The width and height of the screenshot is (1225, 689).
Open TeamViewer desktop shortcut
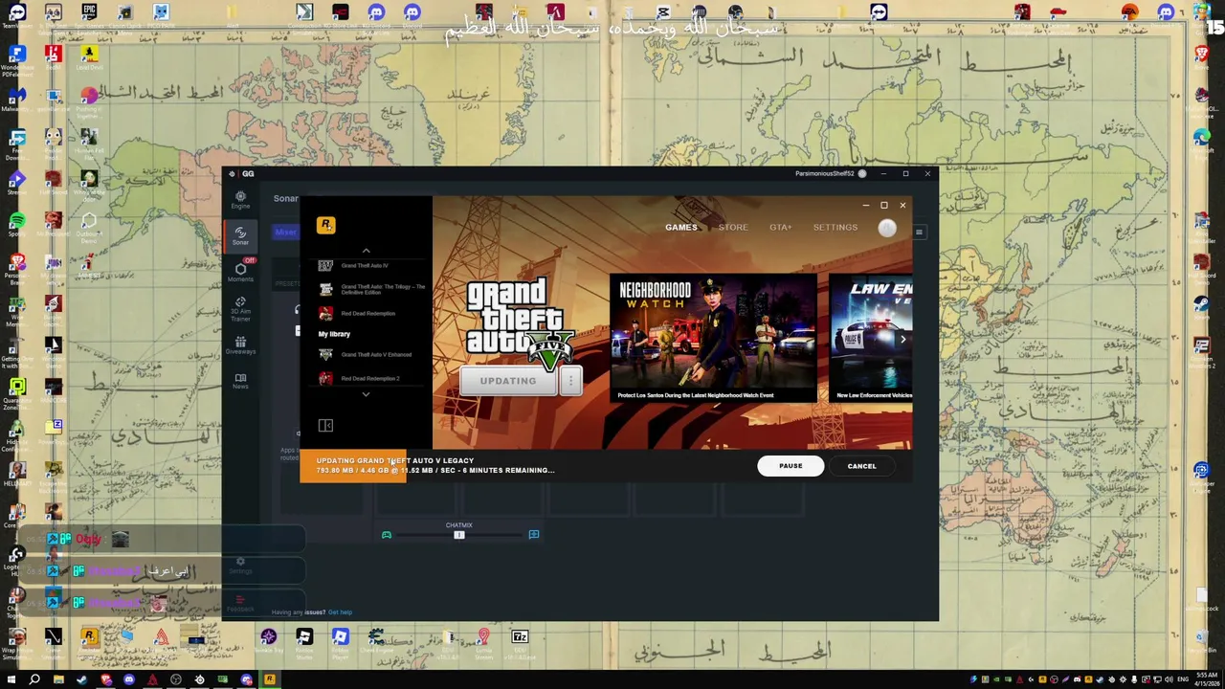point(17,18)
